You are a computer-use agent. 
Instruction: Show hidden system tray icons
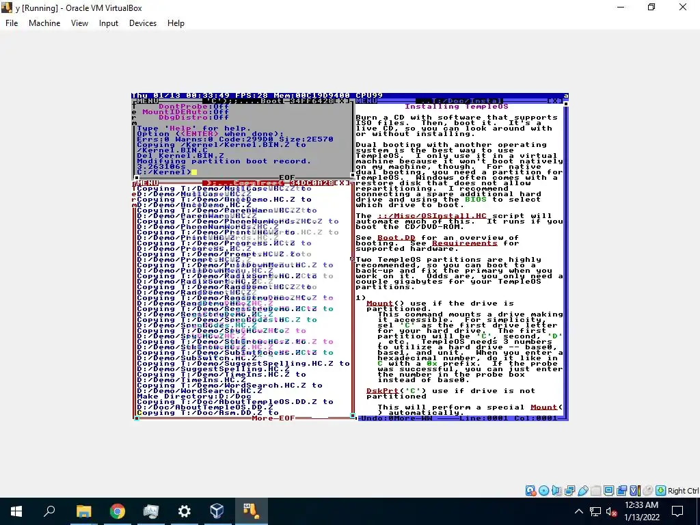click(x=578, y=511)
